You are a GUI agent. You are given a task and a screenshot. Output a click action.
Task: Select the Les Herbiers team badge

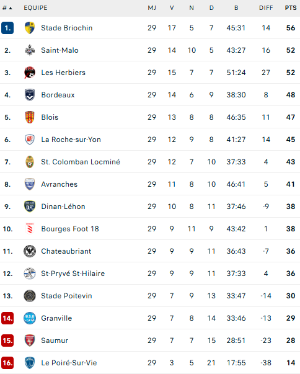coord(30,73)
